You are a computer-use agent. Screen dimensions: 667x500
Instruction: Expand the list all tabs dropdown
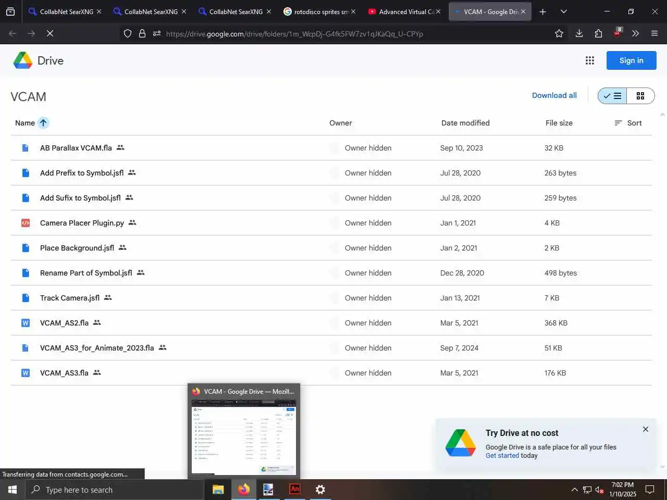563,11
